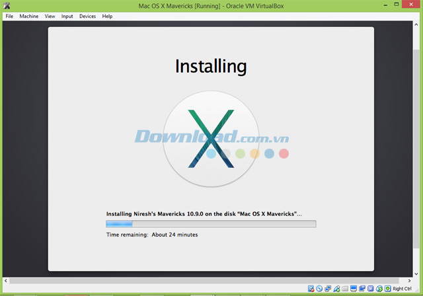Open the Machine menu
The height and width of the screenshot is (296, 423).
pos(29,16)
